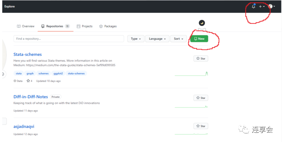Open the notifications bell
Screen dimensions: 282x142
(253, 7)
